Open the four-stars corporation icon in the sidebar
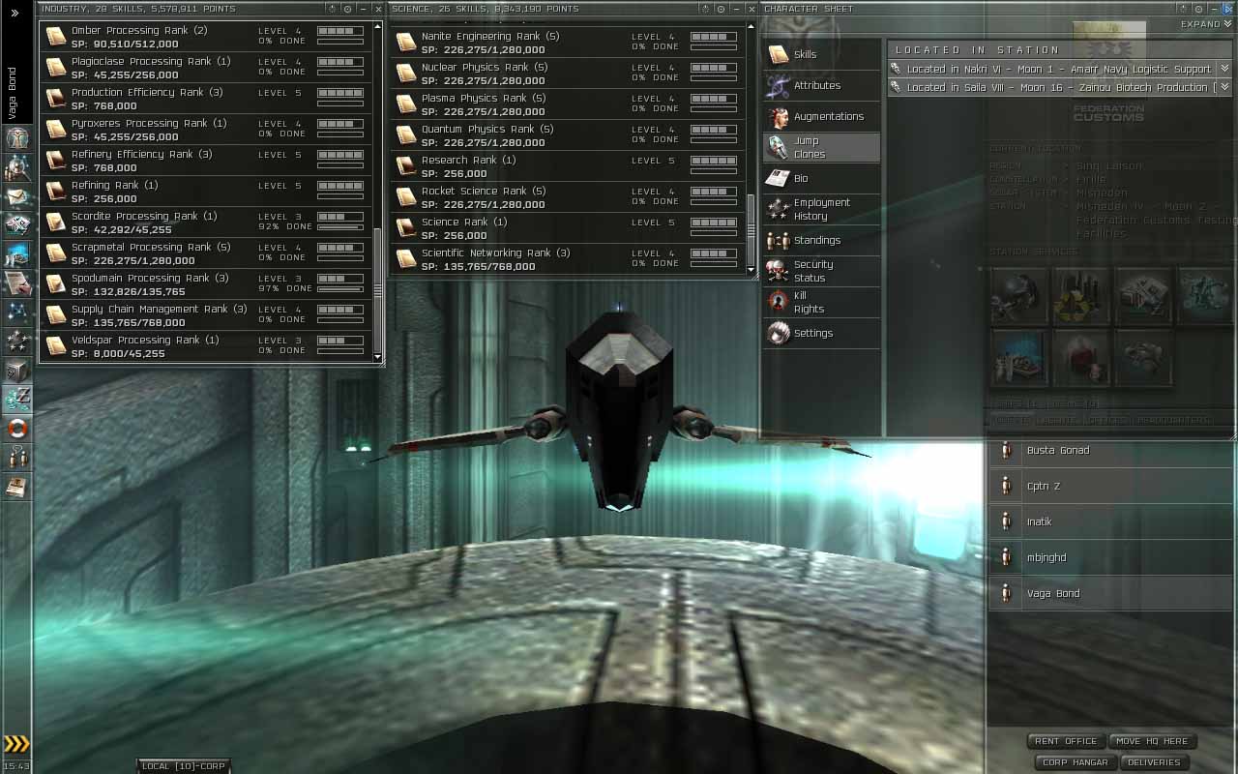The image size is (1238, 774). point(17,341)
